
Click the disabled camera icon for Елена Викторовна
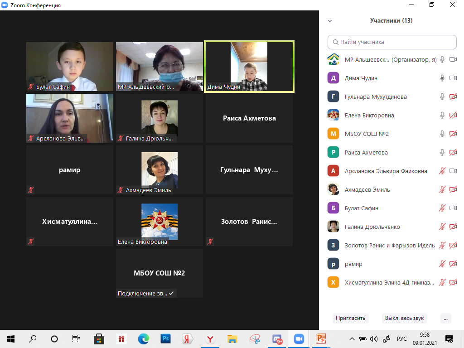[x=453, y=115]
